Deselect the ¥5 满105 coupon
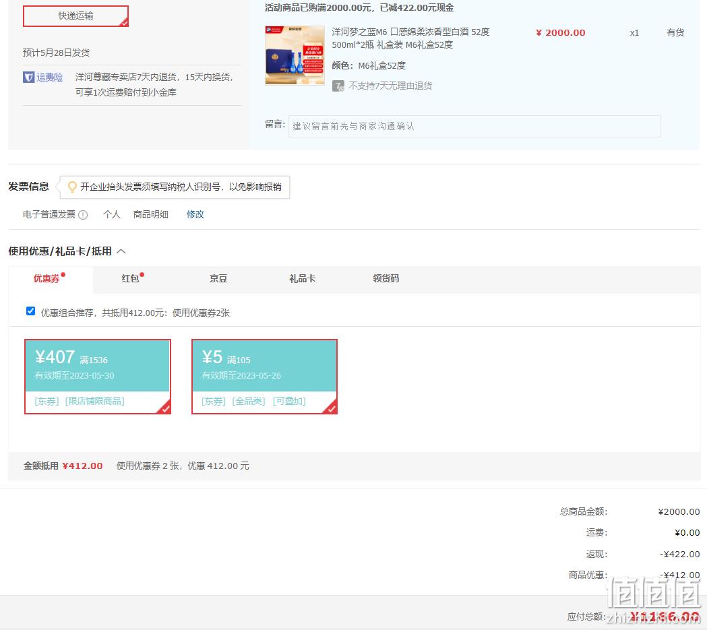 (265, 377)
